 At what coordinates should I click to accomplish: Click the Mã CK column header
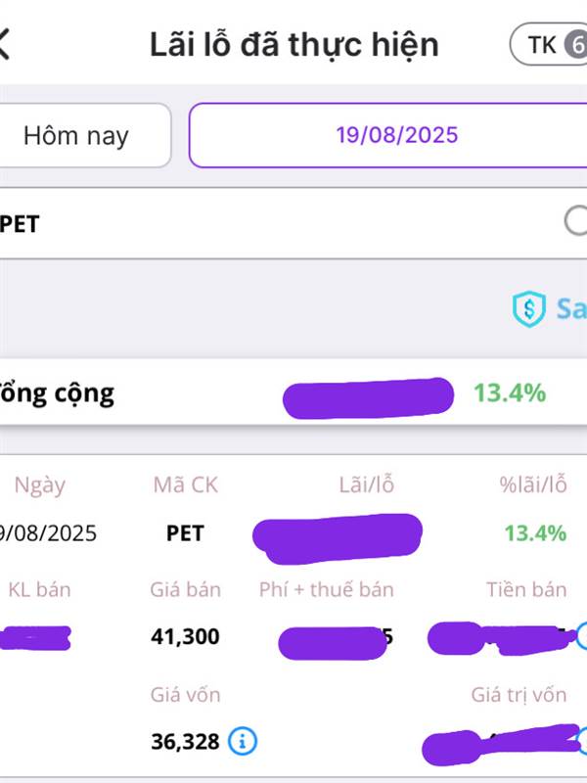click(x=185, y=484)
